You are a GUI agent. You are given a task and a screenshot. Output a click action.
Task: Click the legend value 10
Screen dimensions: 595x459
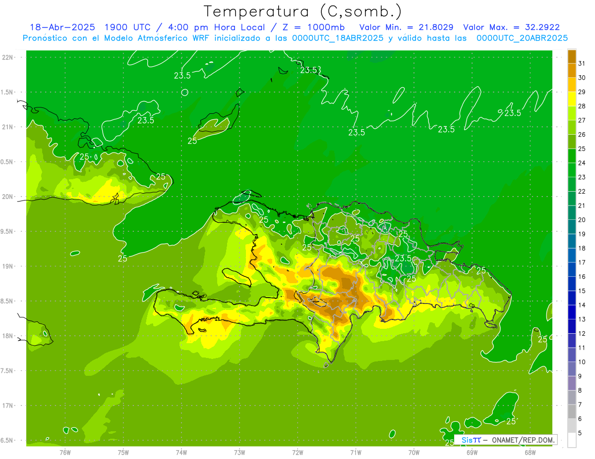point(582,362)
